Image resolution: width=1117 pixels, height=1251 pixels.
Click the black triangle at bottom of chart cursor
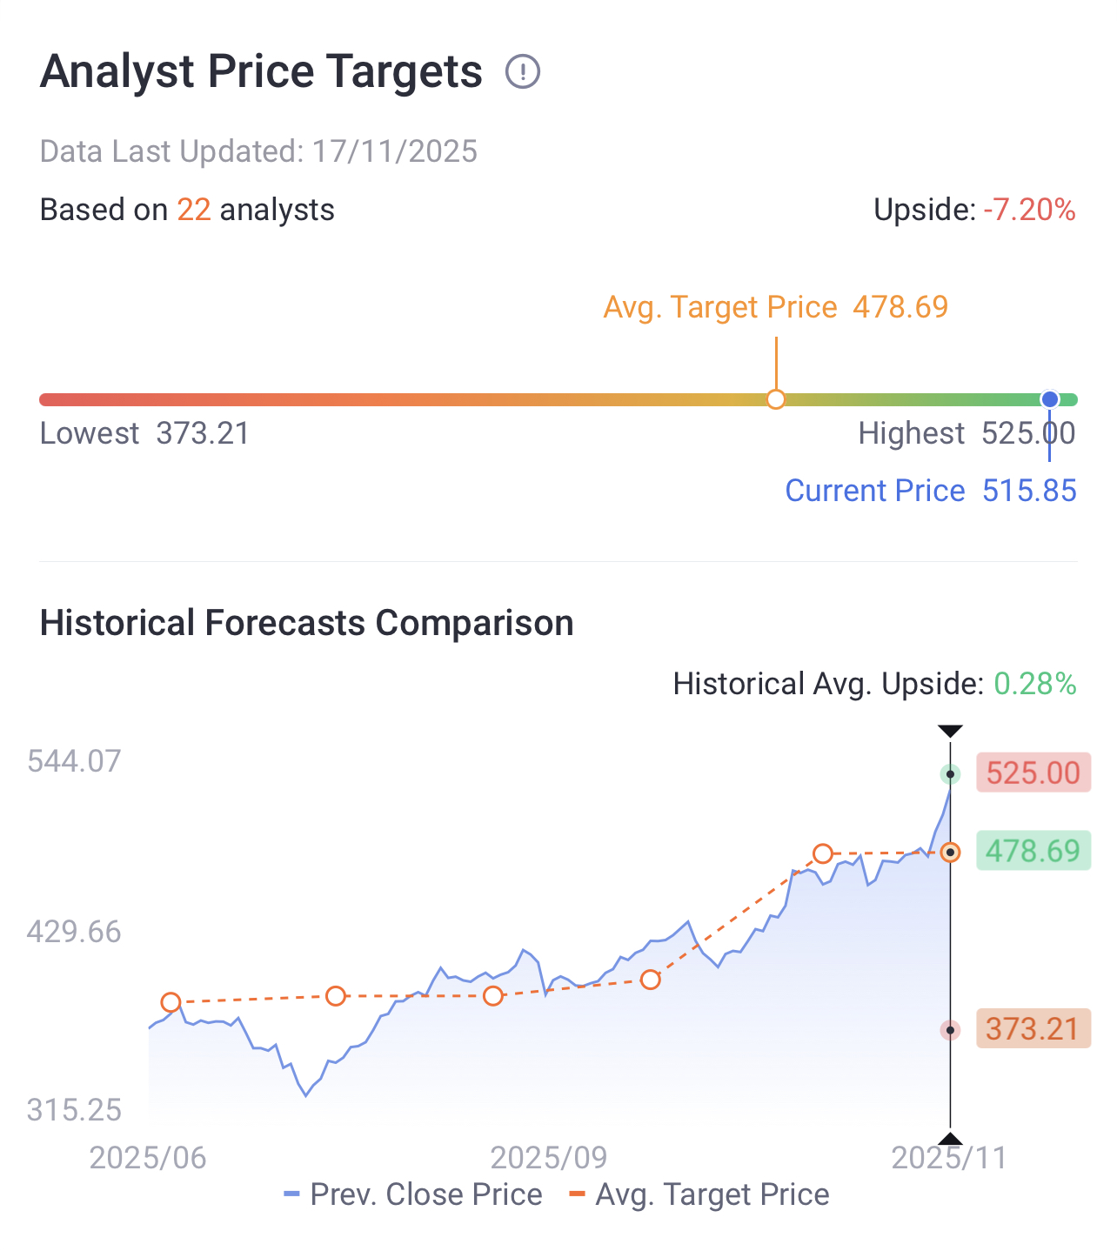pyautogui.click(x=950, y=1139)
